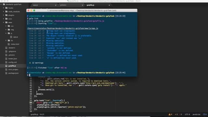Click the terminal window red close button
Viewport: 208px width, 117px height.
(28, 10)
